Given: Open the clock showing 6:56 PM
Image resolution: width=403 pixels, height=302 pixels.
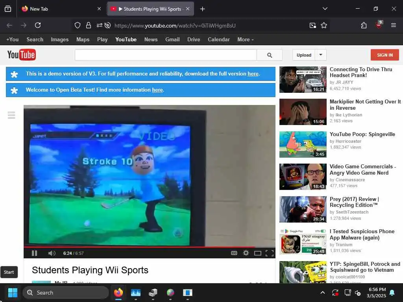Looking at the screenshot, I should click(x=377, y=293).
